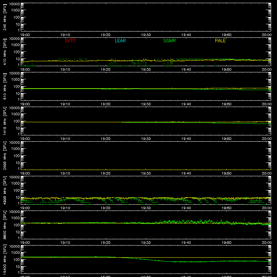277x277 pixels.
Task: Click the cyan LEAR station legend label
Action: point(120,41)
